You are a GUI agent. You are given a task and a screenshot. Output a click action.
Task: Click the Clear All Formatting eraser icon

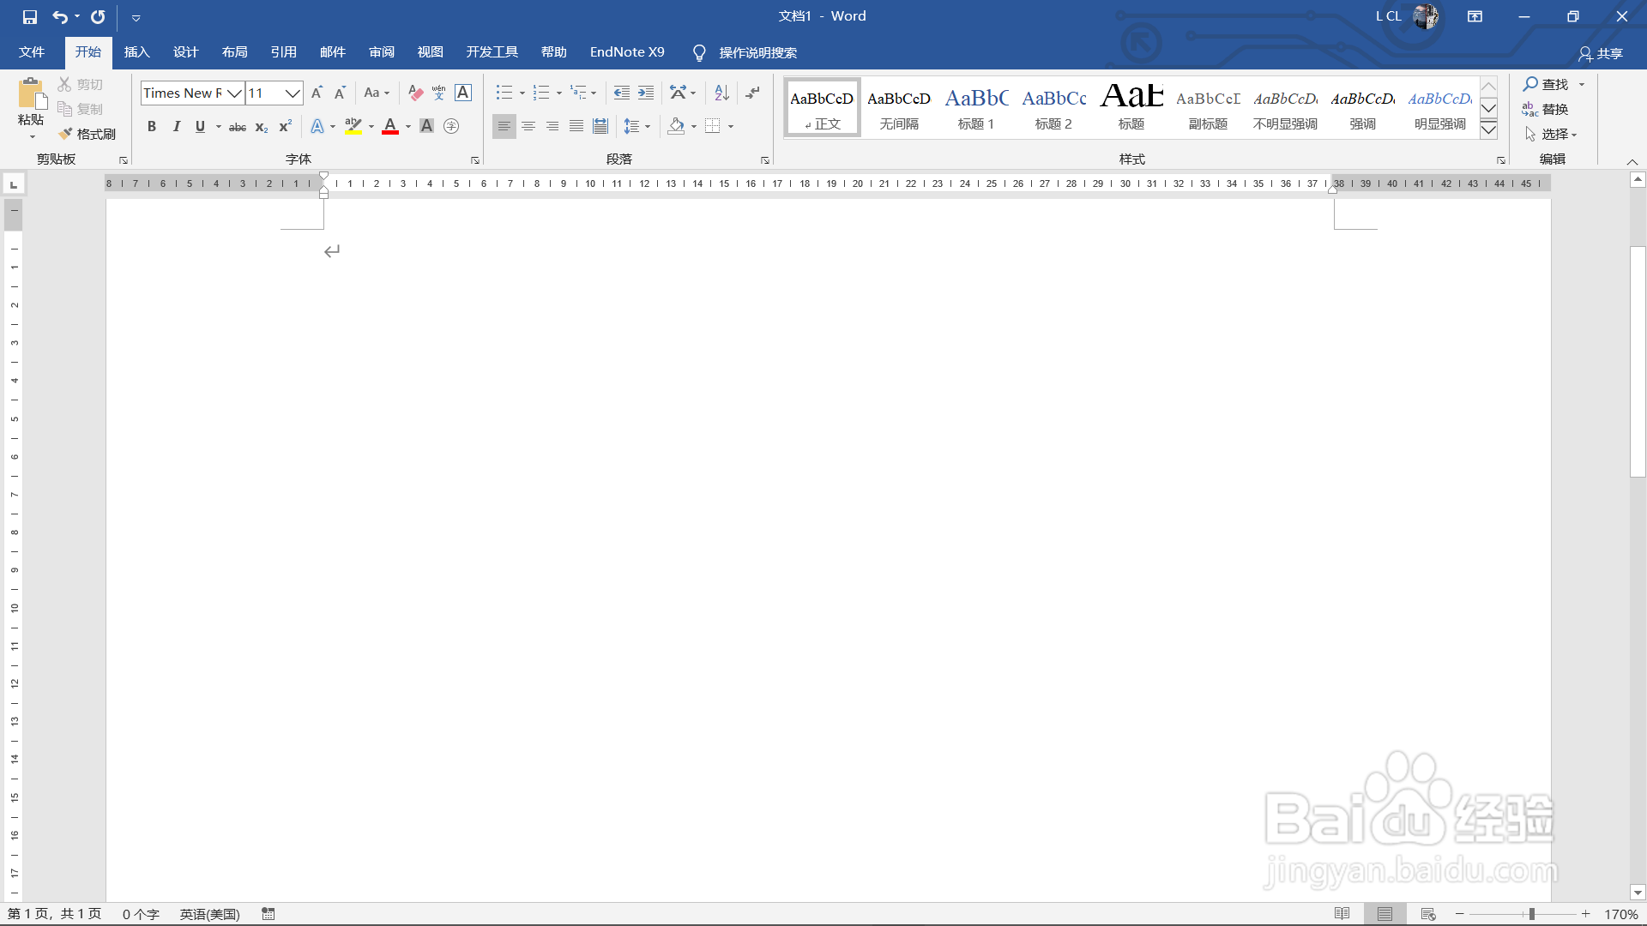[x=416, y=93]
